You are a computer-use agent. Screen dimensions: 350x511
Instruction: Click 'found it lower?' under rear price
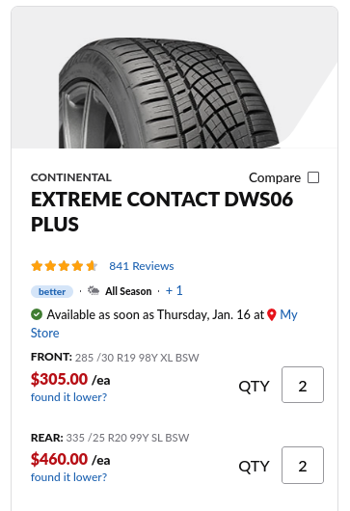[x=68, y=477]
